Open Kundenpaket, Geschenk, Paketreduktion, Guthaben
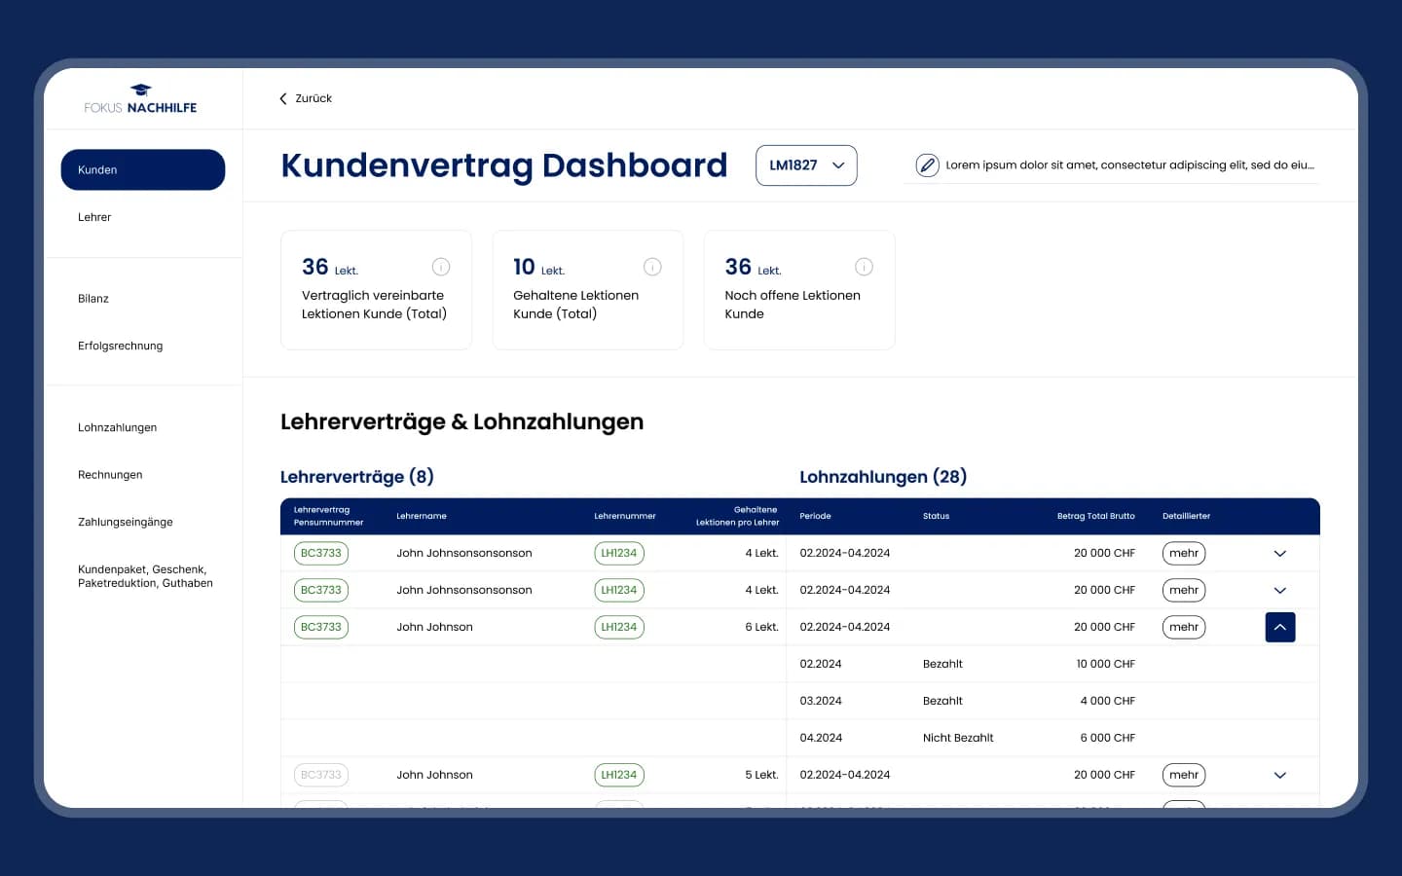1402x876 pixels. click(x=145, y=576)
